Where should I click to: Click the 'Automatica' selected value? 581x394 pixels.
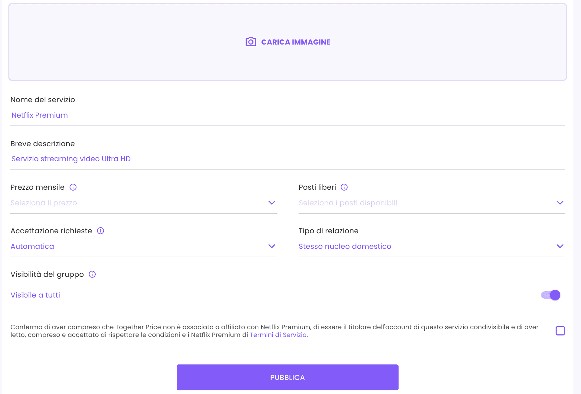(32, 246)
